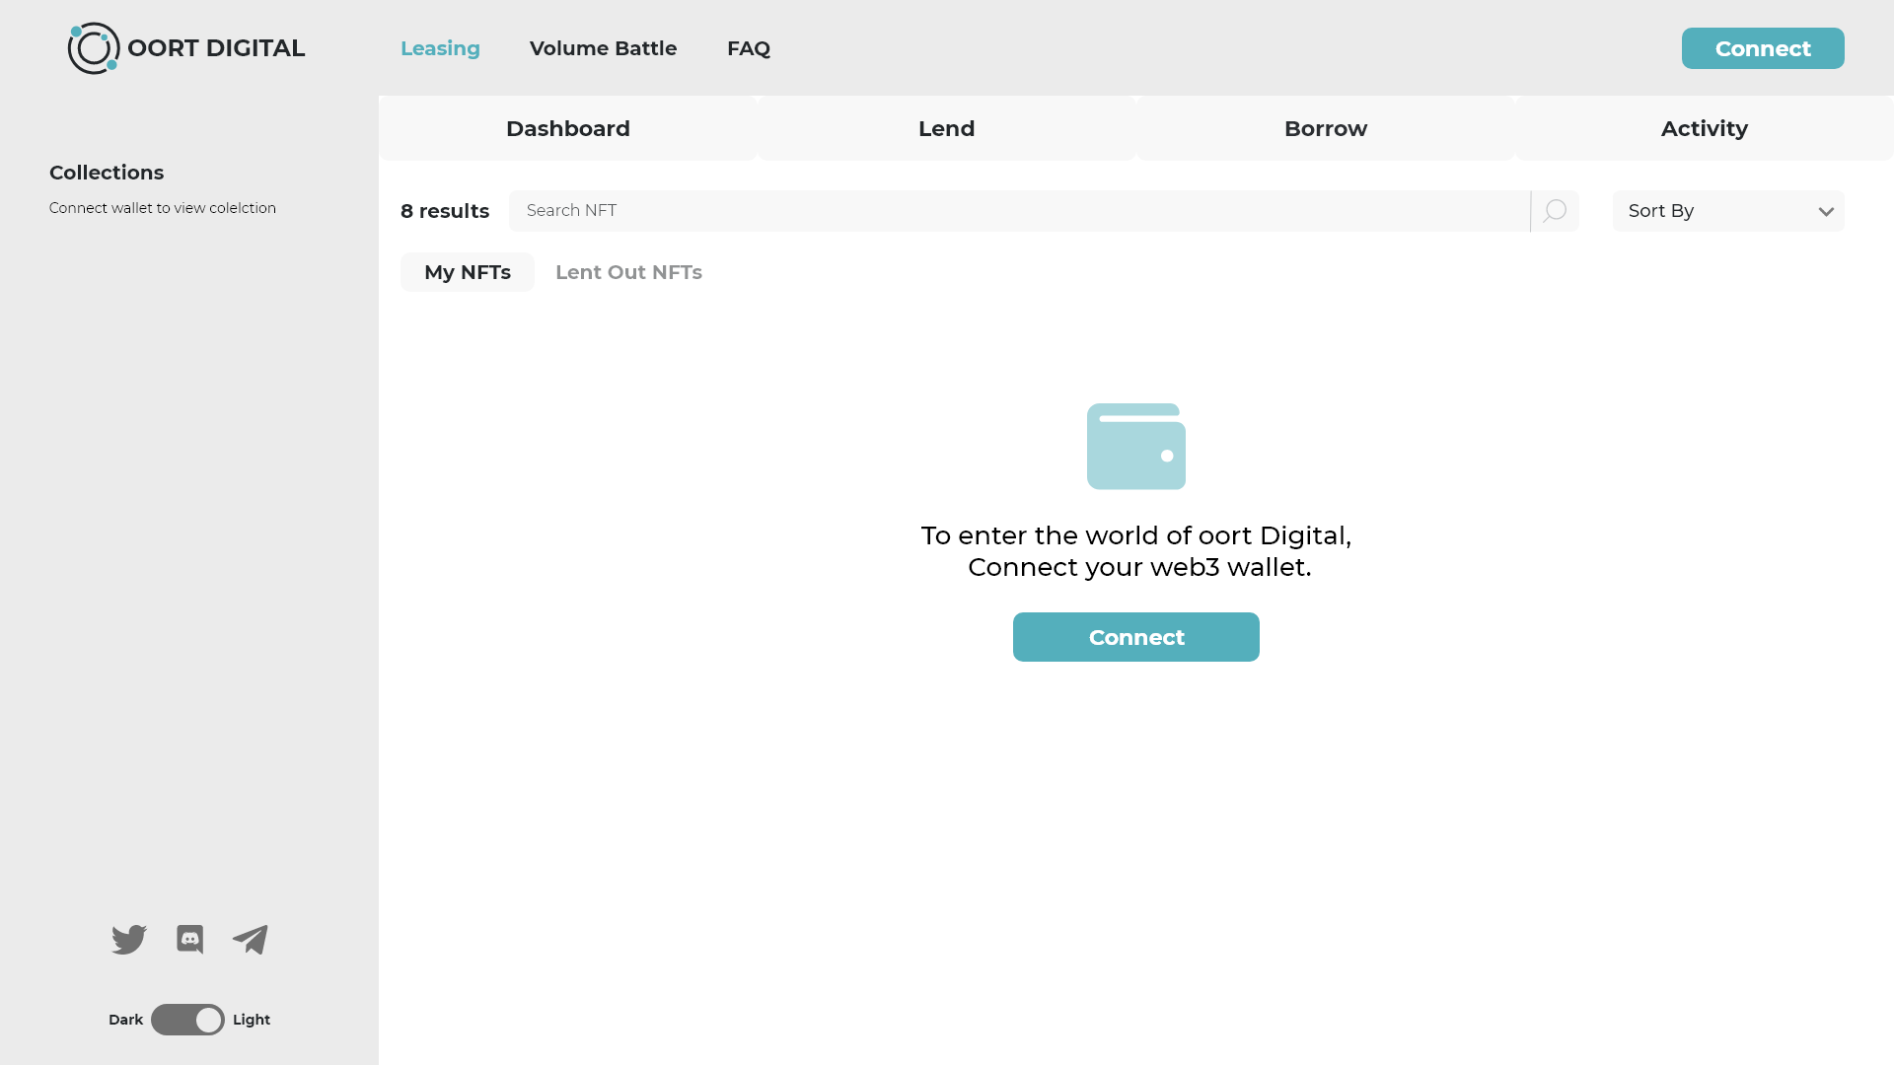Image resolution: width=1894 pixels, height=1065 pixels.
Task: Click the magnifier search icon
Action: [1555, 211]
